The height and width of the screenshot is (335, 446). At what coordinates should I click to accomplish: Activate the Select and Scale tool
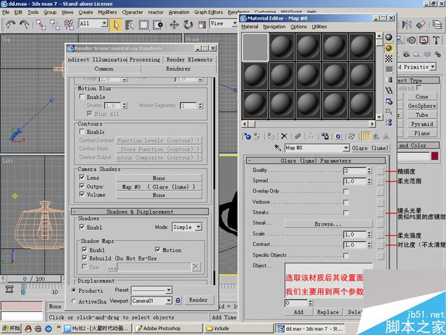click(x=202, y=25)
